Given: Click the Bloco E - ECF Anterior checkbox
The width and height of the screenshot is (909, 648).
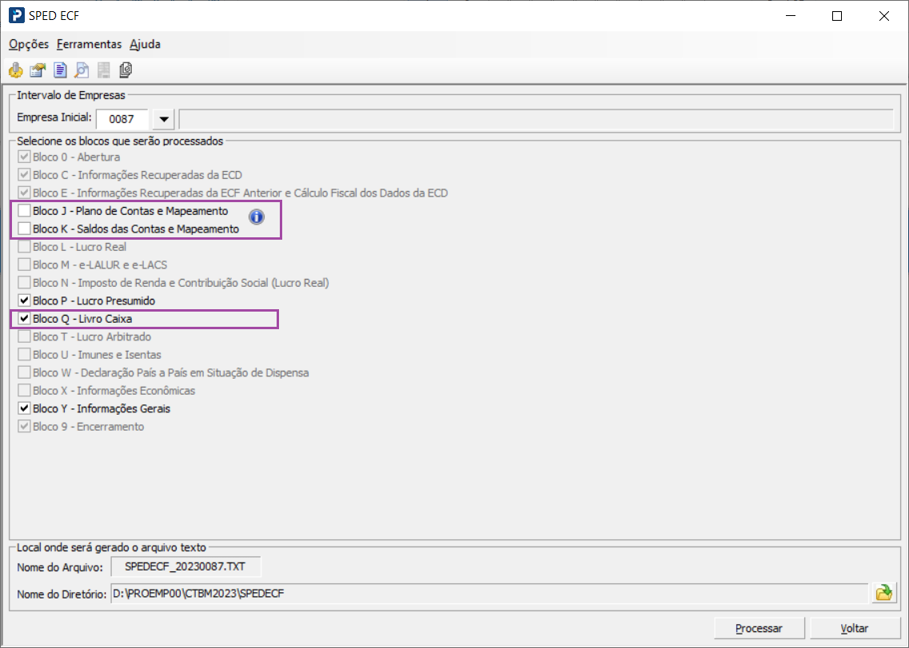Looking at the screenshot, I should click(x=24, y=193).
